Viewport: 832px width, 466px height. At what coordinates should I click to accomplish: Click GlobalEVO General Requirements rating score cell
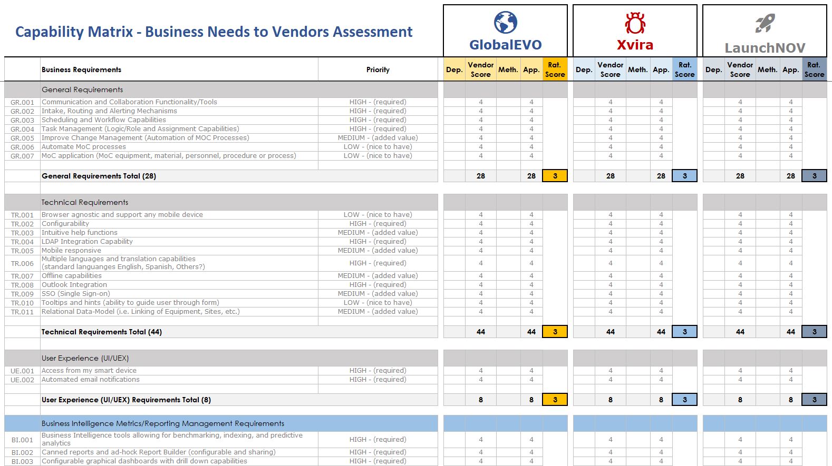[x=555, y=176]
